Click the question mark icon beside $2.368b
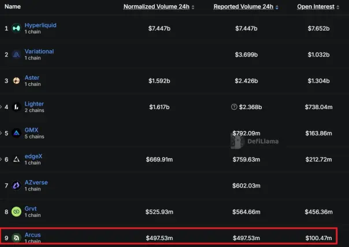The width and height of the screenshot is (349, 247). pos(234,107)
